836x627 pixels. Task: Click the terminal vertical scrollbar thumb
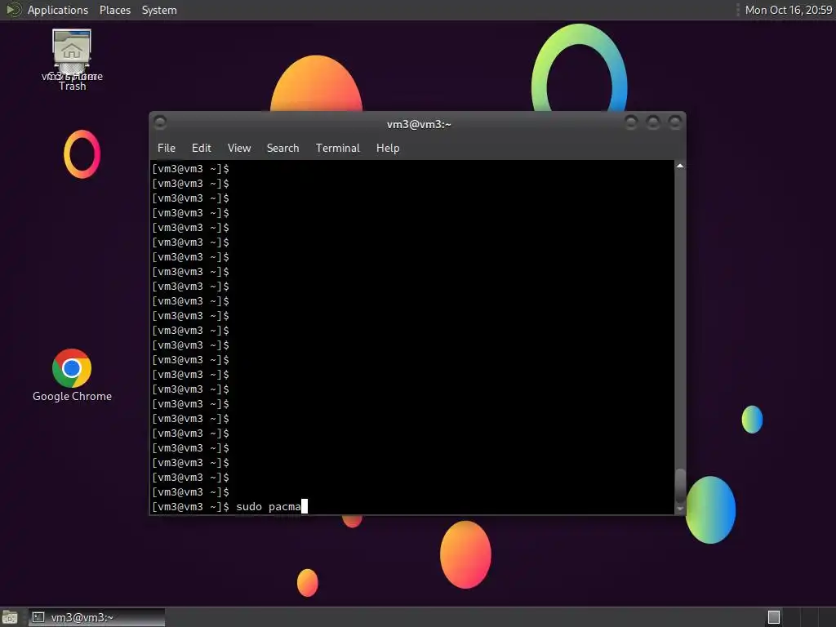[680, 485]
